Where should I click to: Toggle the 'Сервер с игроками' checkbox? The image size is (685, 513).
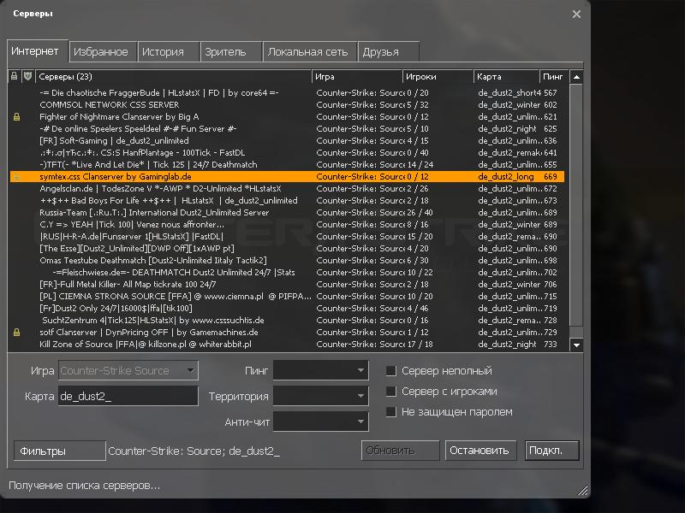pos(391,392)
